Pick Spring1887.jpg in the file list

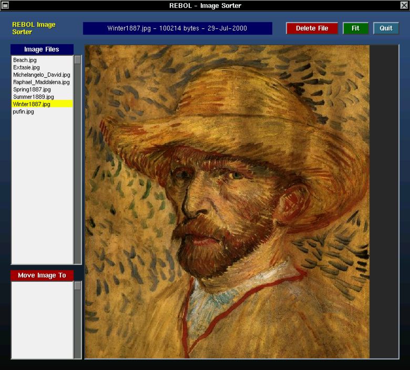32,90
